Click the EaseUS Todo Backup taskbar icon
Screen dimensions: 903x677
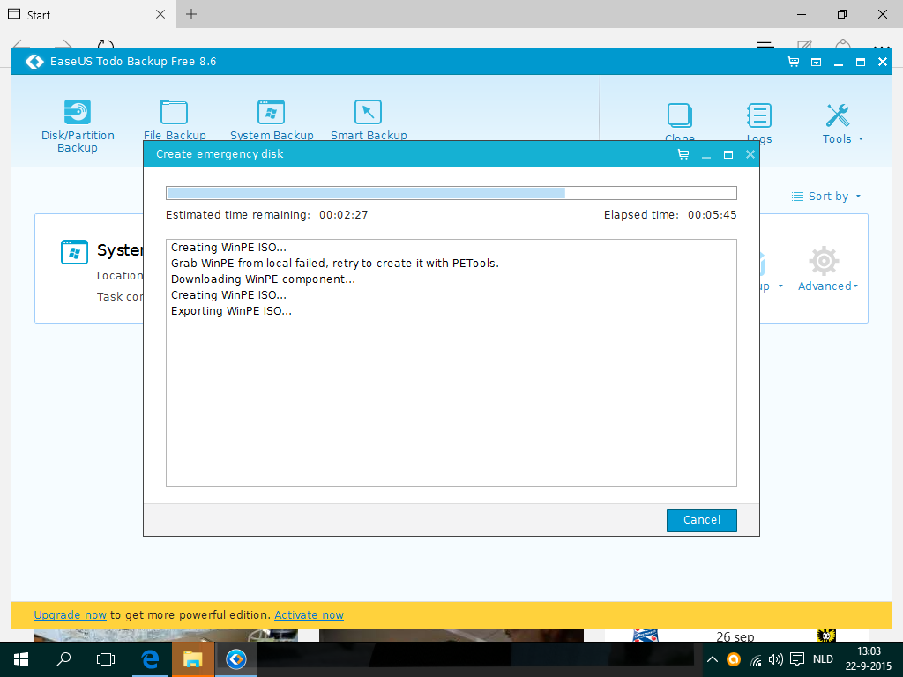(236, 659)
